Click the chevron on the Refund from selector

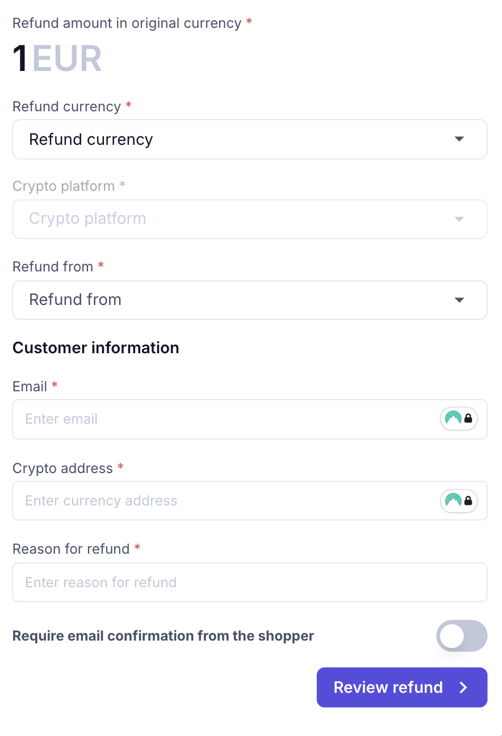(x=459, y=300)
